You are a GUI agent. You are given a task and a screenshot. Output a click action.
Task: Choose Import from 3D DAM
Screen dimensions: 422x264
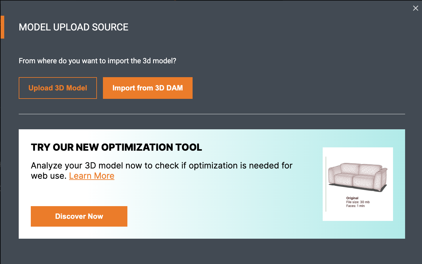click(x=148, y=88)
